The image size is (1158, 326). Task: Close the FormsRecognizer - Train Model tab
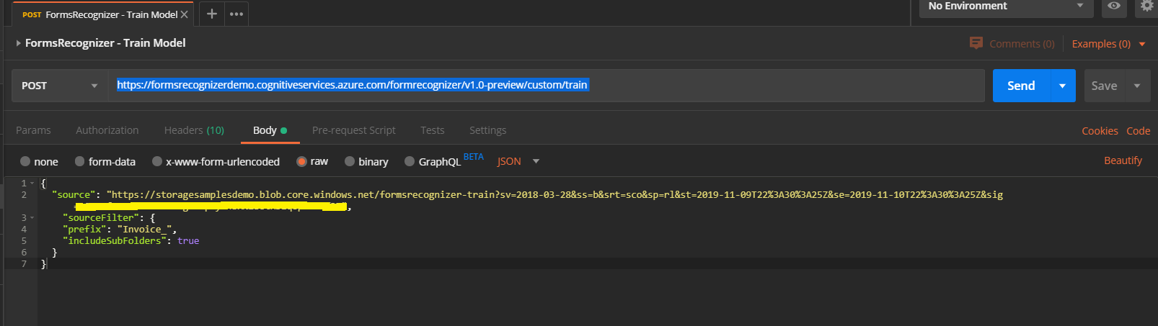click(x=184, y=14)
